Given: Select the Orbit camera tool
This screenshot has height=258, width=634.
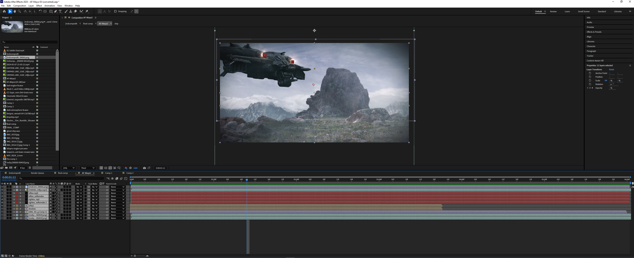Looking at the screenshot, I should point(25,11).
